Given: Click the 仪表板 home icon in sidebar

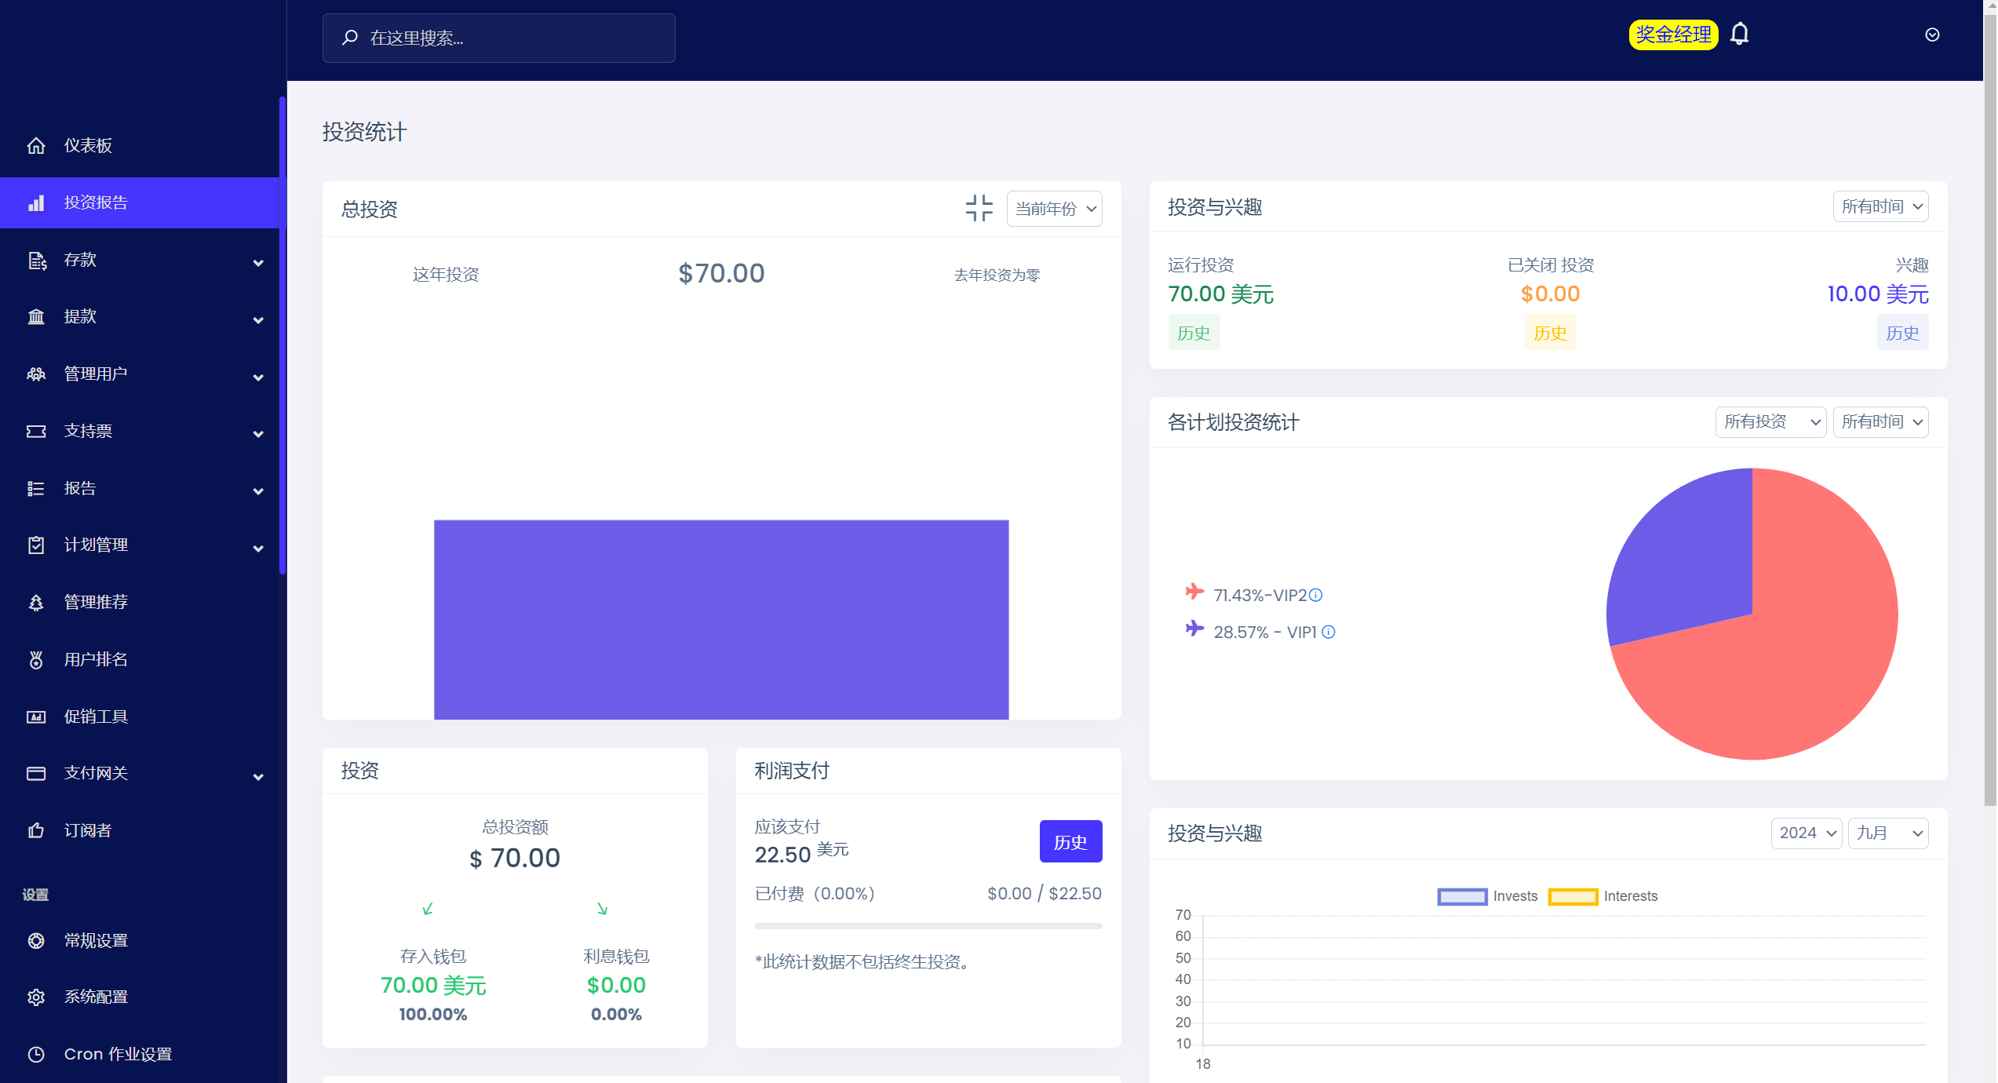Looking at the screenshot, I should (x=36, y=145).
